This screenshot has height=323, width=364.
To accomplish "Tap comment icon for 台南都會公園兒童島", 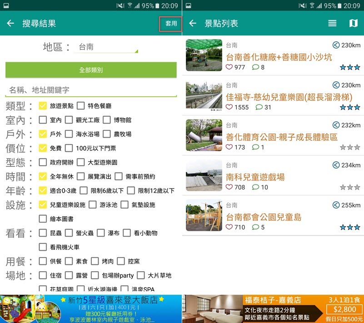I will coord(255,227).
